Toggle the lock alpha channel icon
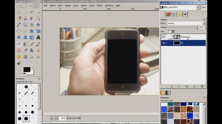 (x=173, y=31)
